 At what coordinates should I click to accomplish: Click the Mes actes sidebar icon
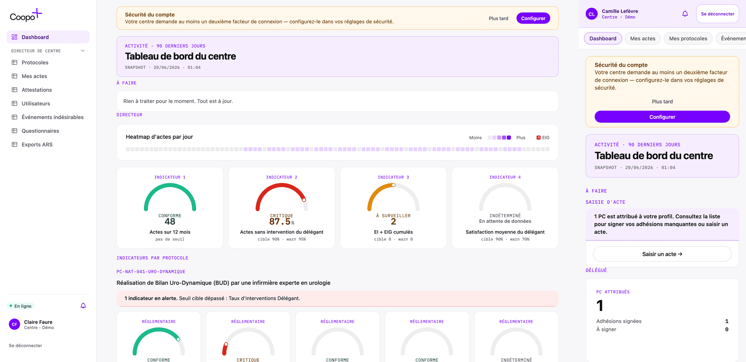tap(14, 76)
